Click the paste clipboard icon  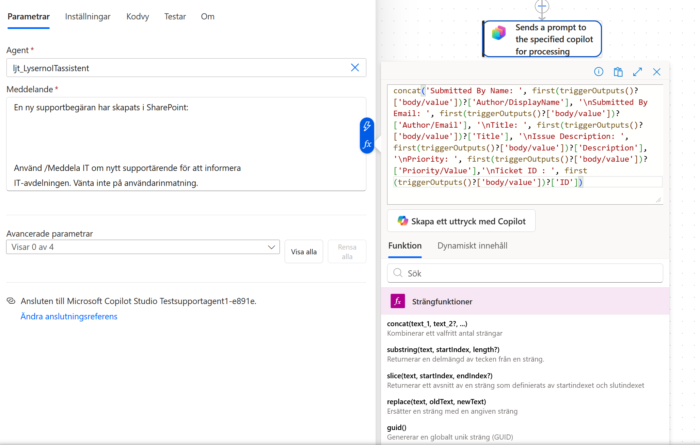(618, 71)
